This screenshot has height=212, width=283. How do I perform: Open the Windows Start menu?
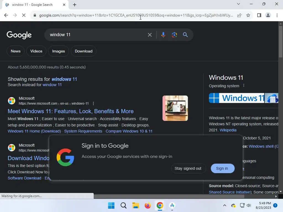111,205
